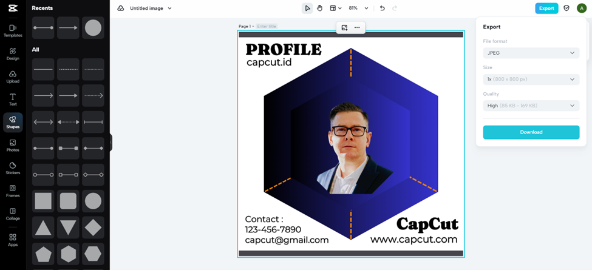Select the capcut.id text on canvas
This screenshot has height=270, width=592.
pos(269,62)
